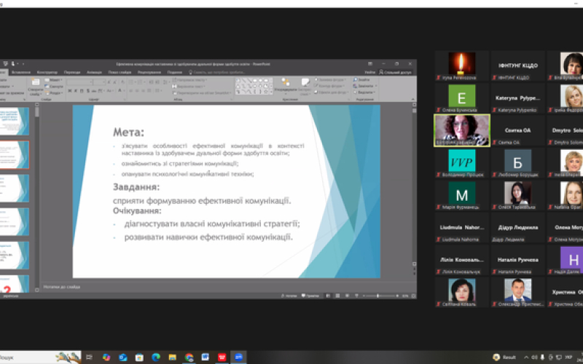Open Google Chrome from the taskbar
The height and width of the screenshot is (364, 583).
[189, 357]
